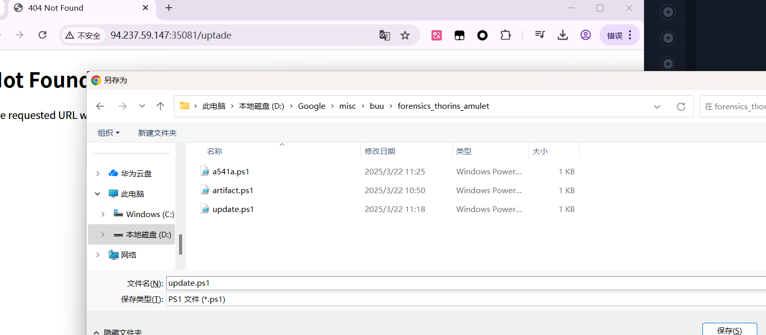Click the 保存(S) button
The width and height of the screenshot is (766, 335).
point(729,330)
